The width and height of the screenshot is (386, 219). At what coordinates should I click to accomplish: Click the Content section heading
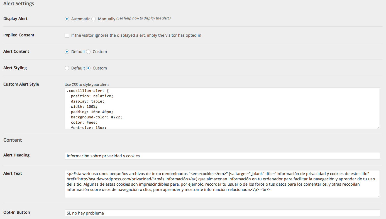[13, 140]
